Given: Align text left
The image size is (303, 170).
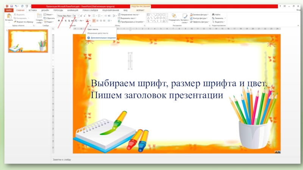Looking at the screenshot, I should (94, 21).
